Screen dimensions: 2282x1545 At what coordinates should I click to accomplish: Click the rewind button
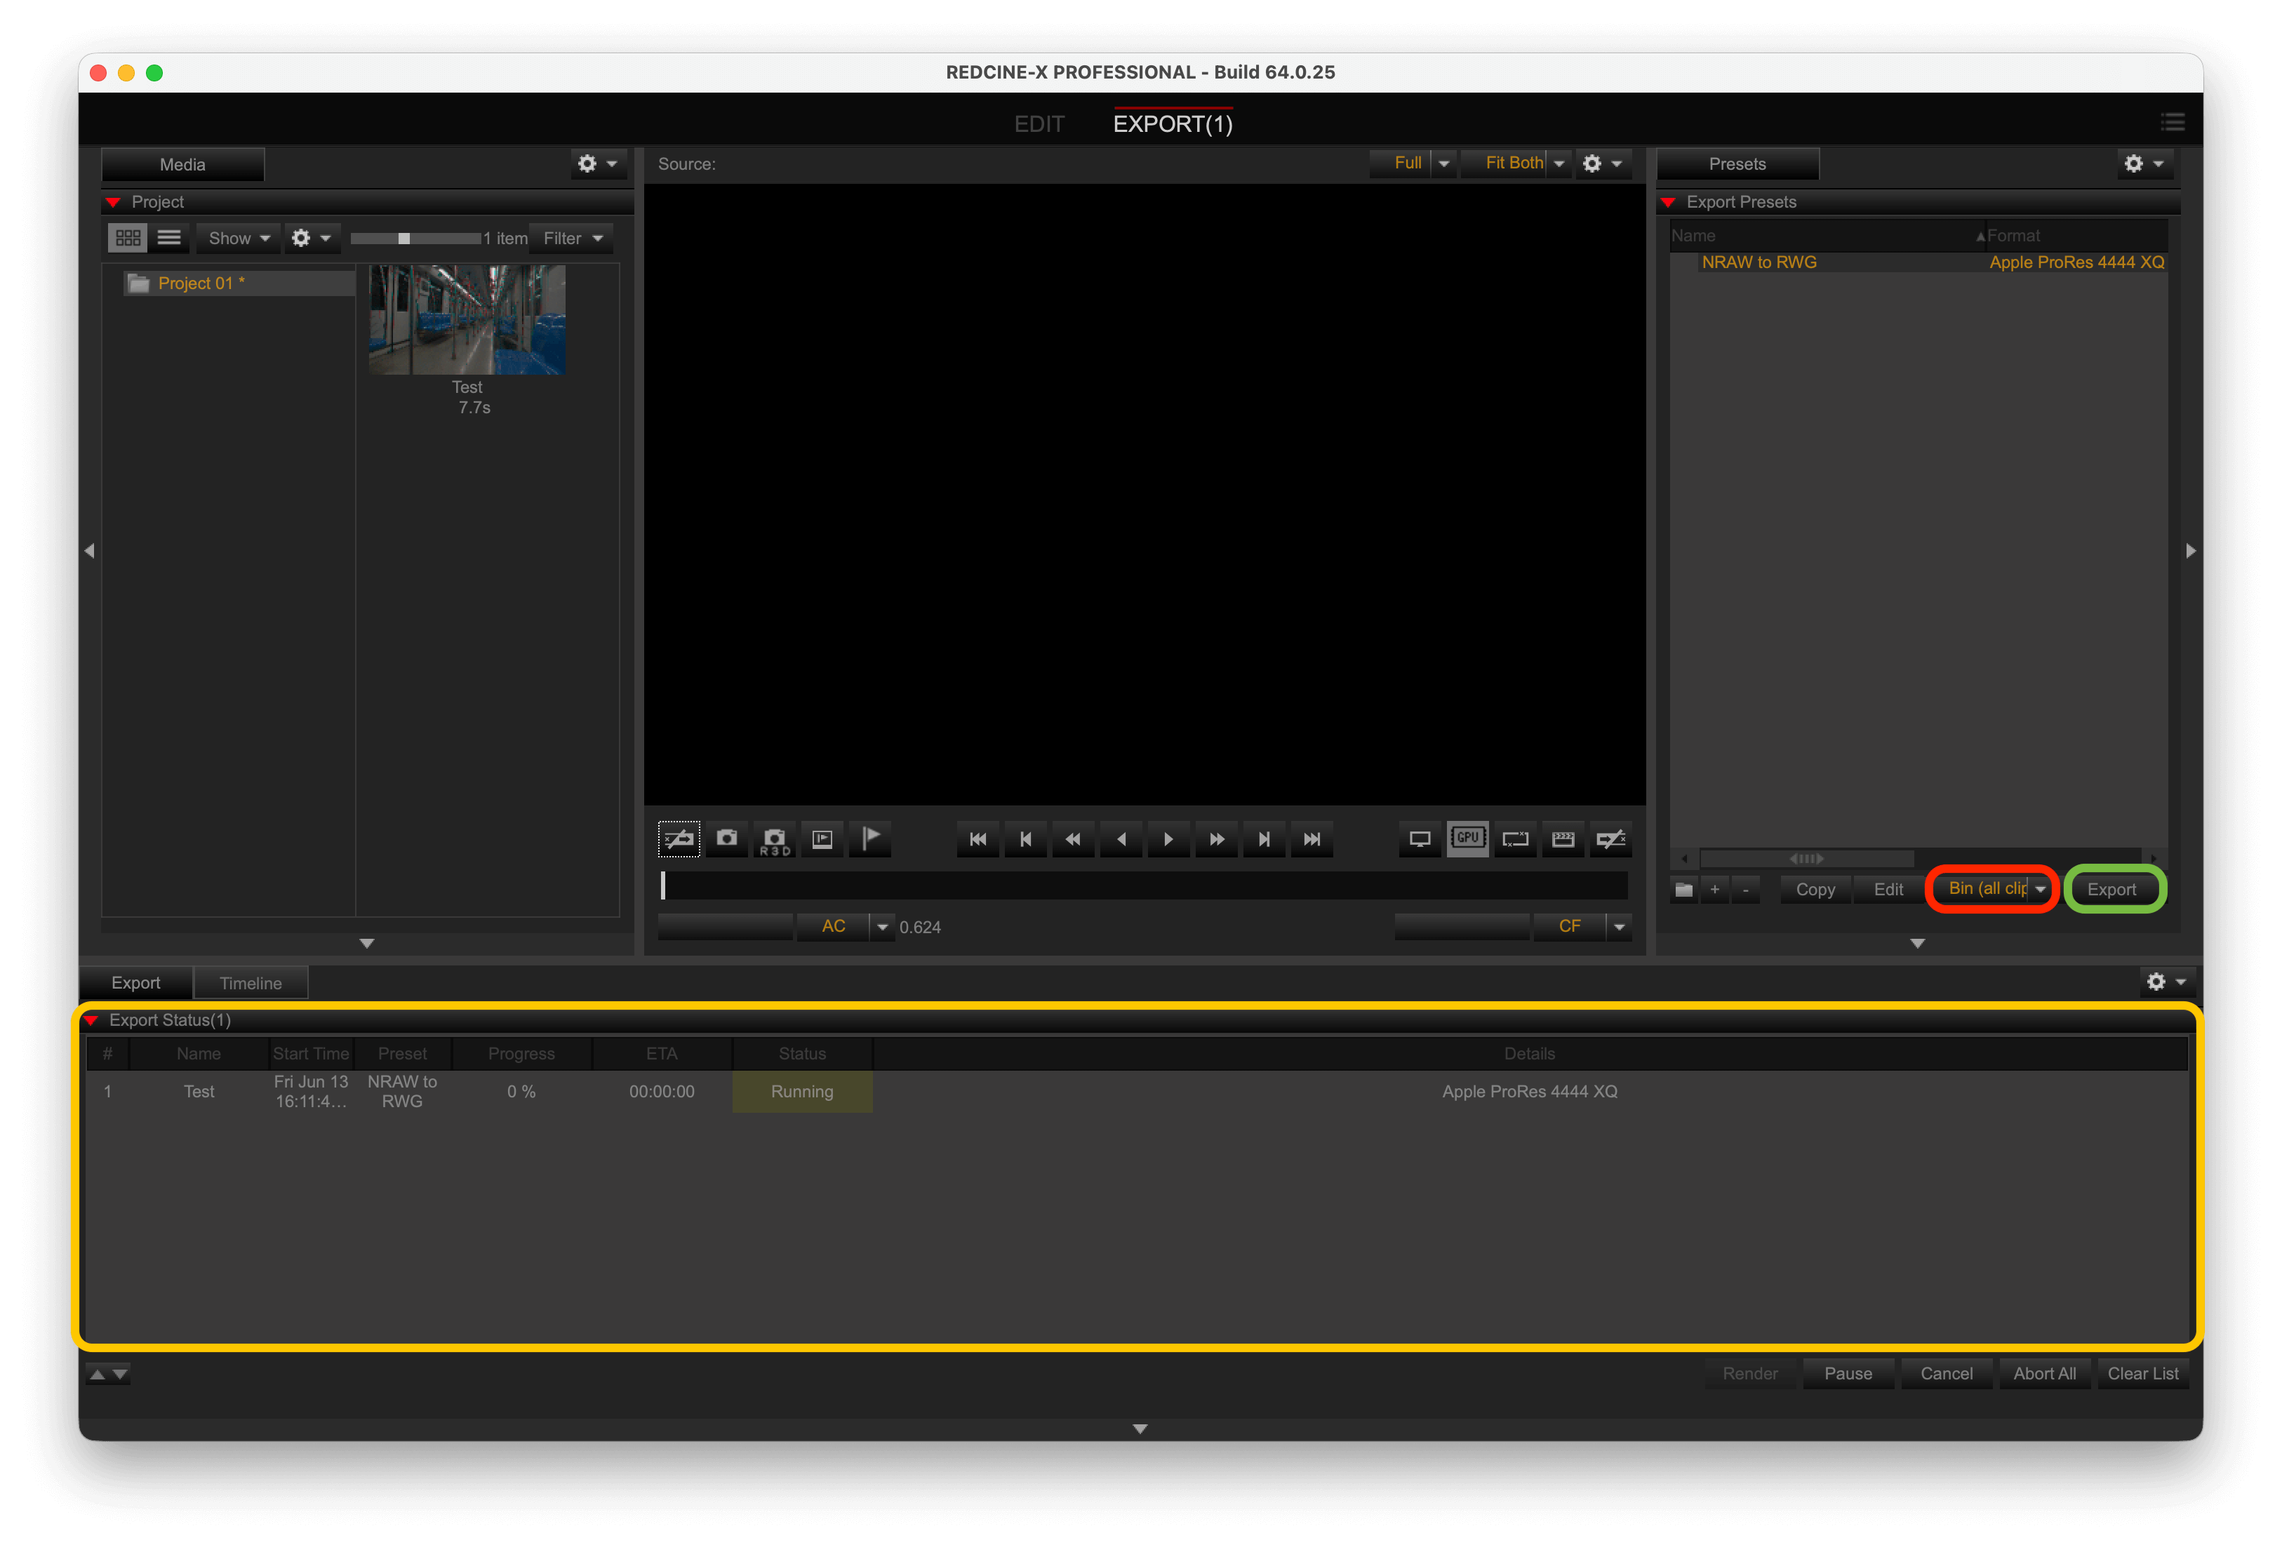pyautogui.click(x=1073, y=839)
